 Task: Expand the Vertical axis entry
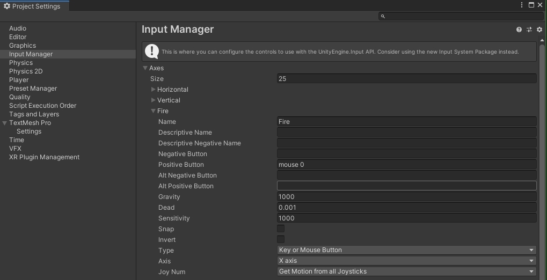(x=153, y=100)
